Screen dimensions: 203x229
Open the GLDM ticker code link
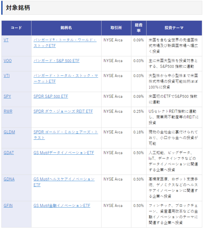tap(9, 132)
